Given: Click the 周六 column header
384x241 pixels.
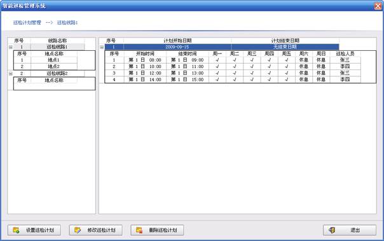Looking at the screenshot, I should click(x=304, y=53).
